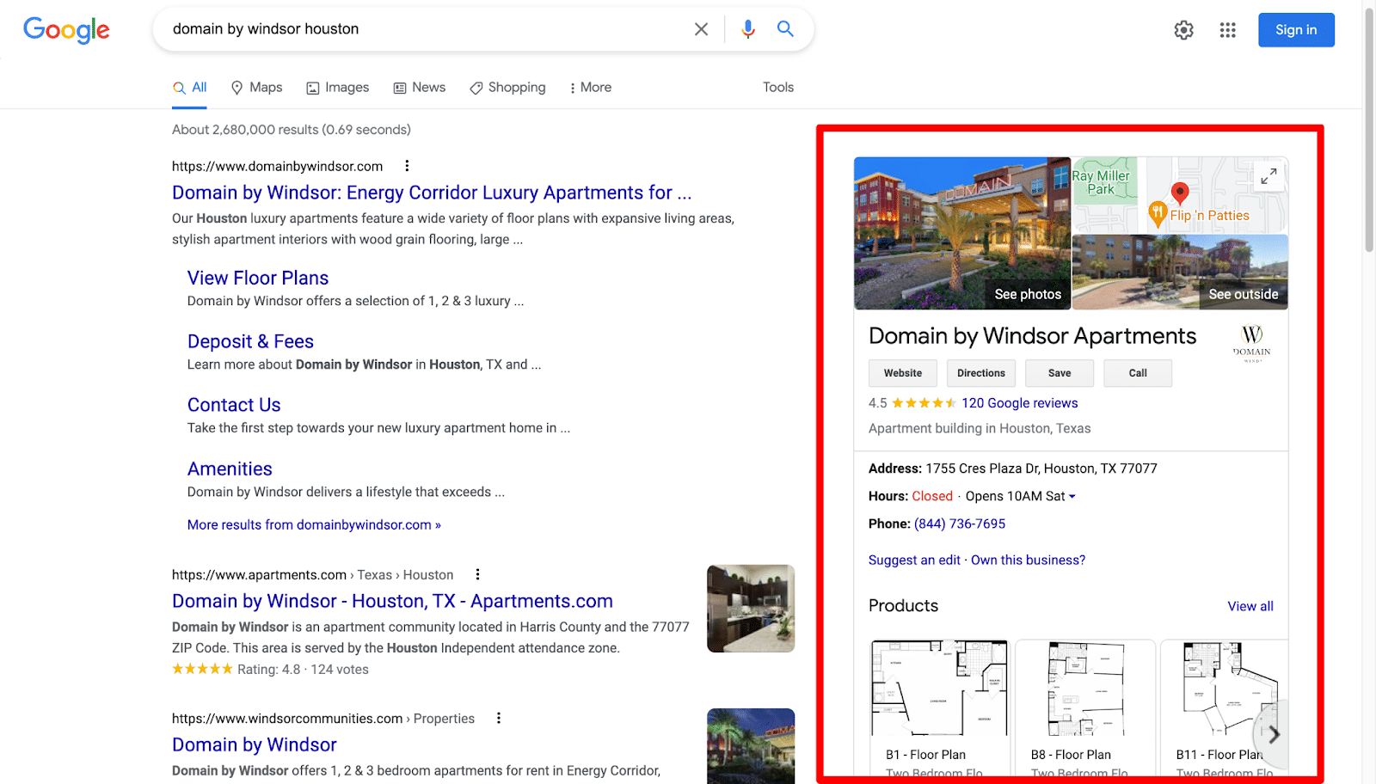This screenshot has height=784, width=1376.
Task: Click Suggest an edit
Action: [914, 560]
